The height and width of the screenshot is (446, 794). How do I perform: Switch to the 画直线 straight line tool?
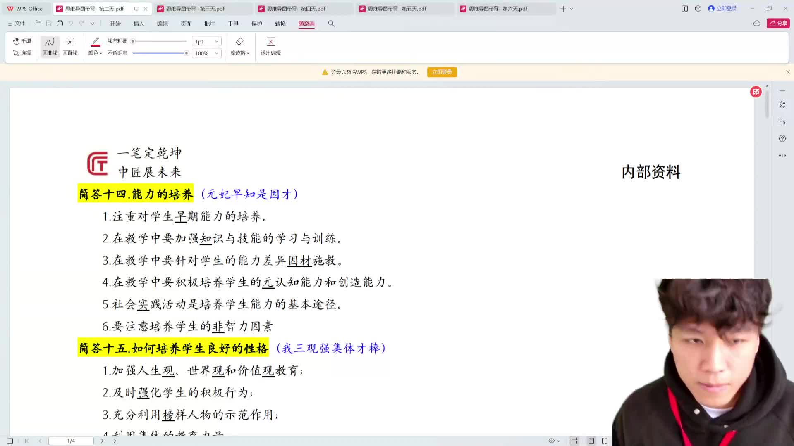pyautogui.click(x=70, y=45)
